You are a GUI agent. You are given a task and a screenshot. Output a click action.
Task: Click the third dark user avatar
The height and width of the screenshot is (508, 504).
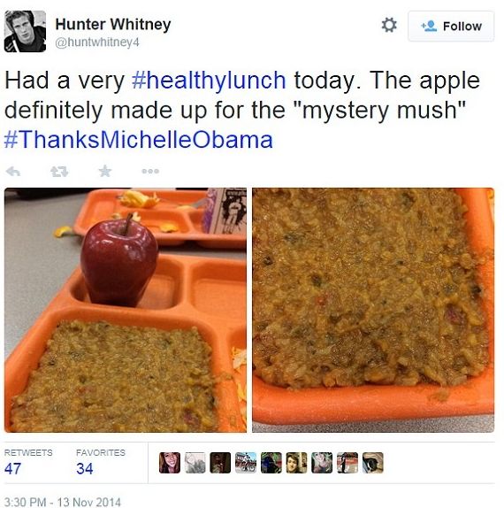[220, 463]
